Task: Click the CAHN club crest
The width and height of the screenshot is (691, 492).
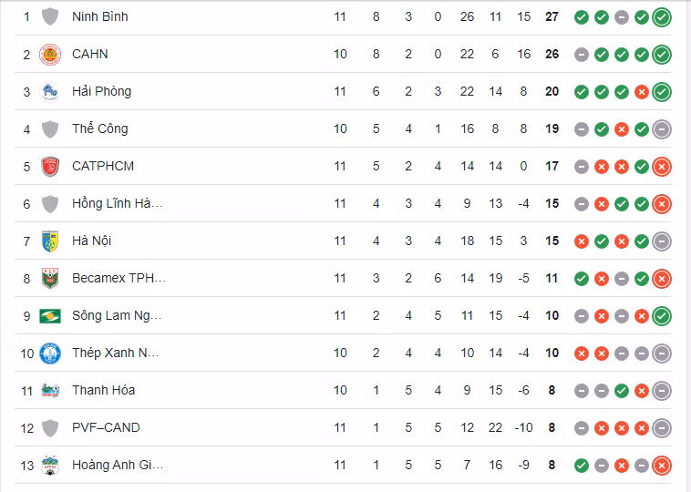Action: (x=50, y=55)
